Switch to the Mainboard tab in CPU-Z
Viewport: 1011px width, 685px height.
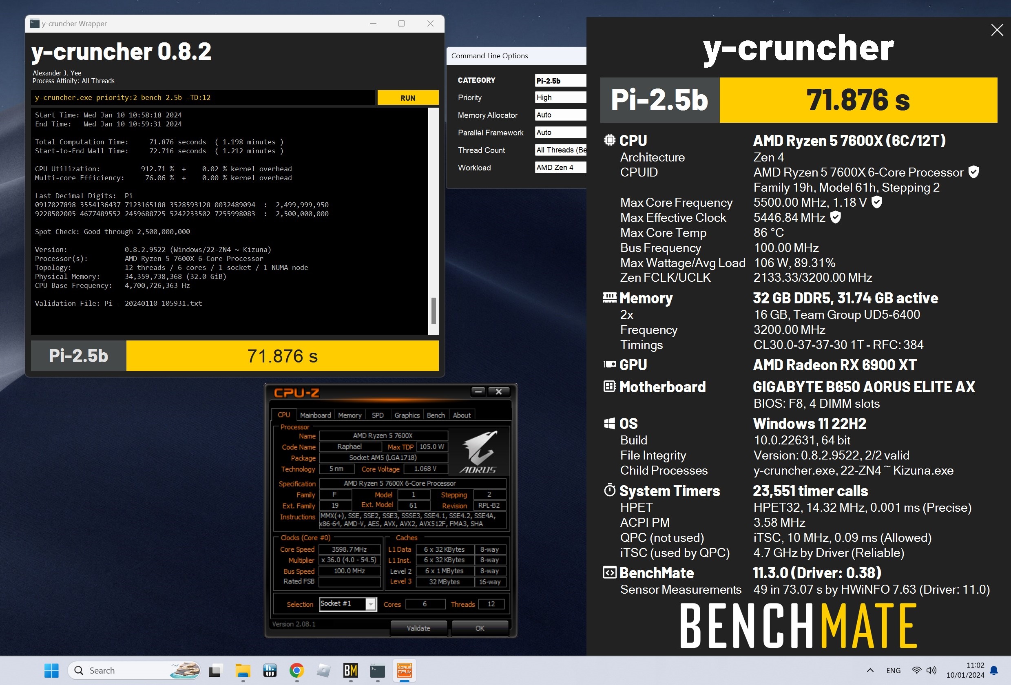click(315, 415)
